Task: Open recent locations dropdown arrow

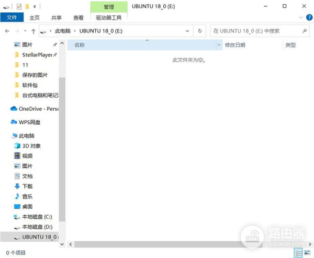Action: pyautogui.click(x=25, y=31)
